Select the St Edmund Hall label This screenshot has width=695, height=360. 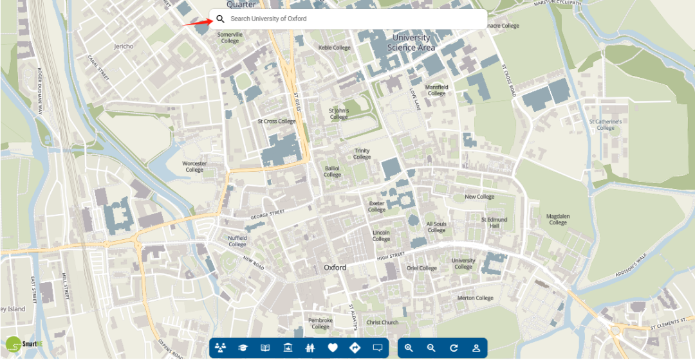click(x=494, y=222)
